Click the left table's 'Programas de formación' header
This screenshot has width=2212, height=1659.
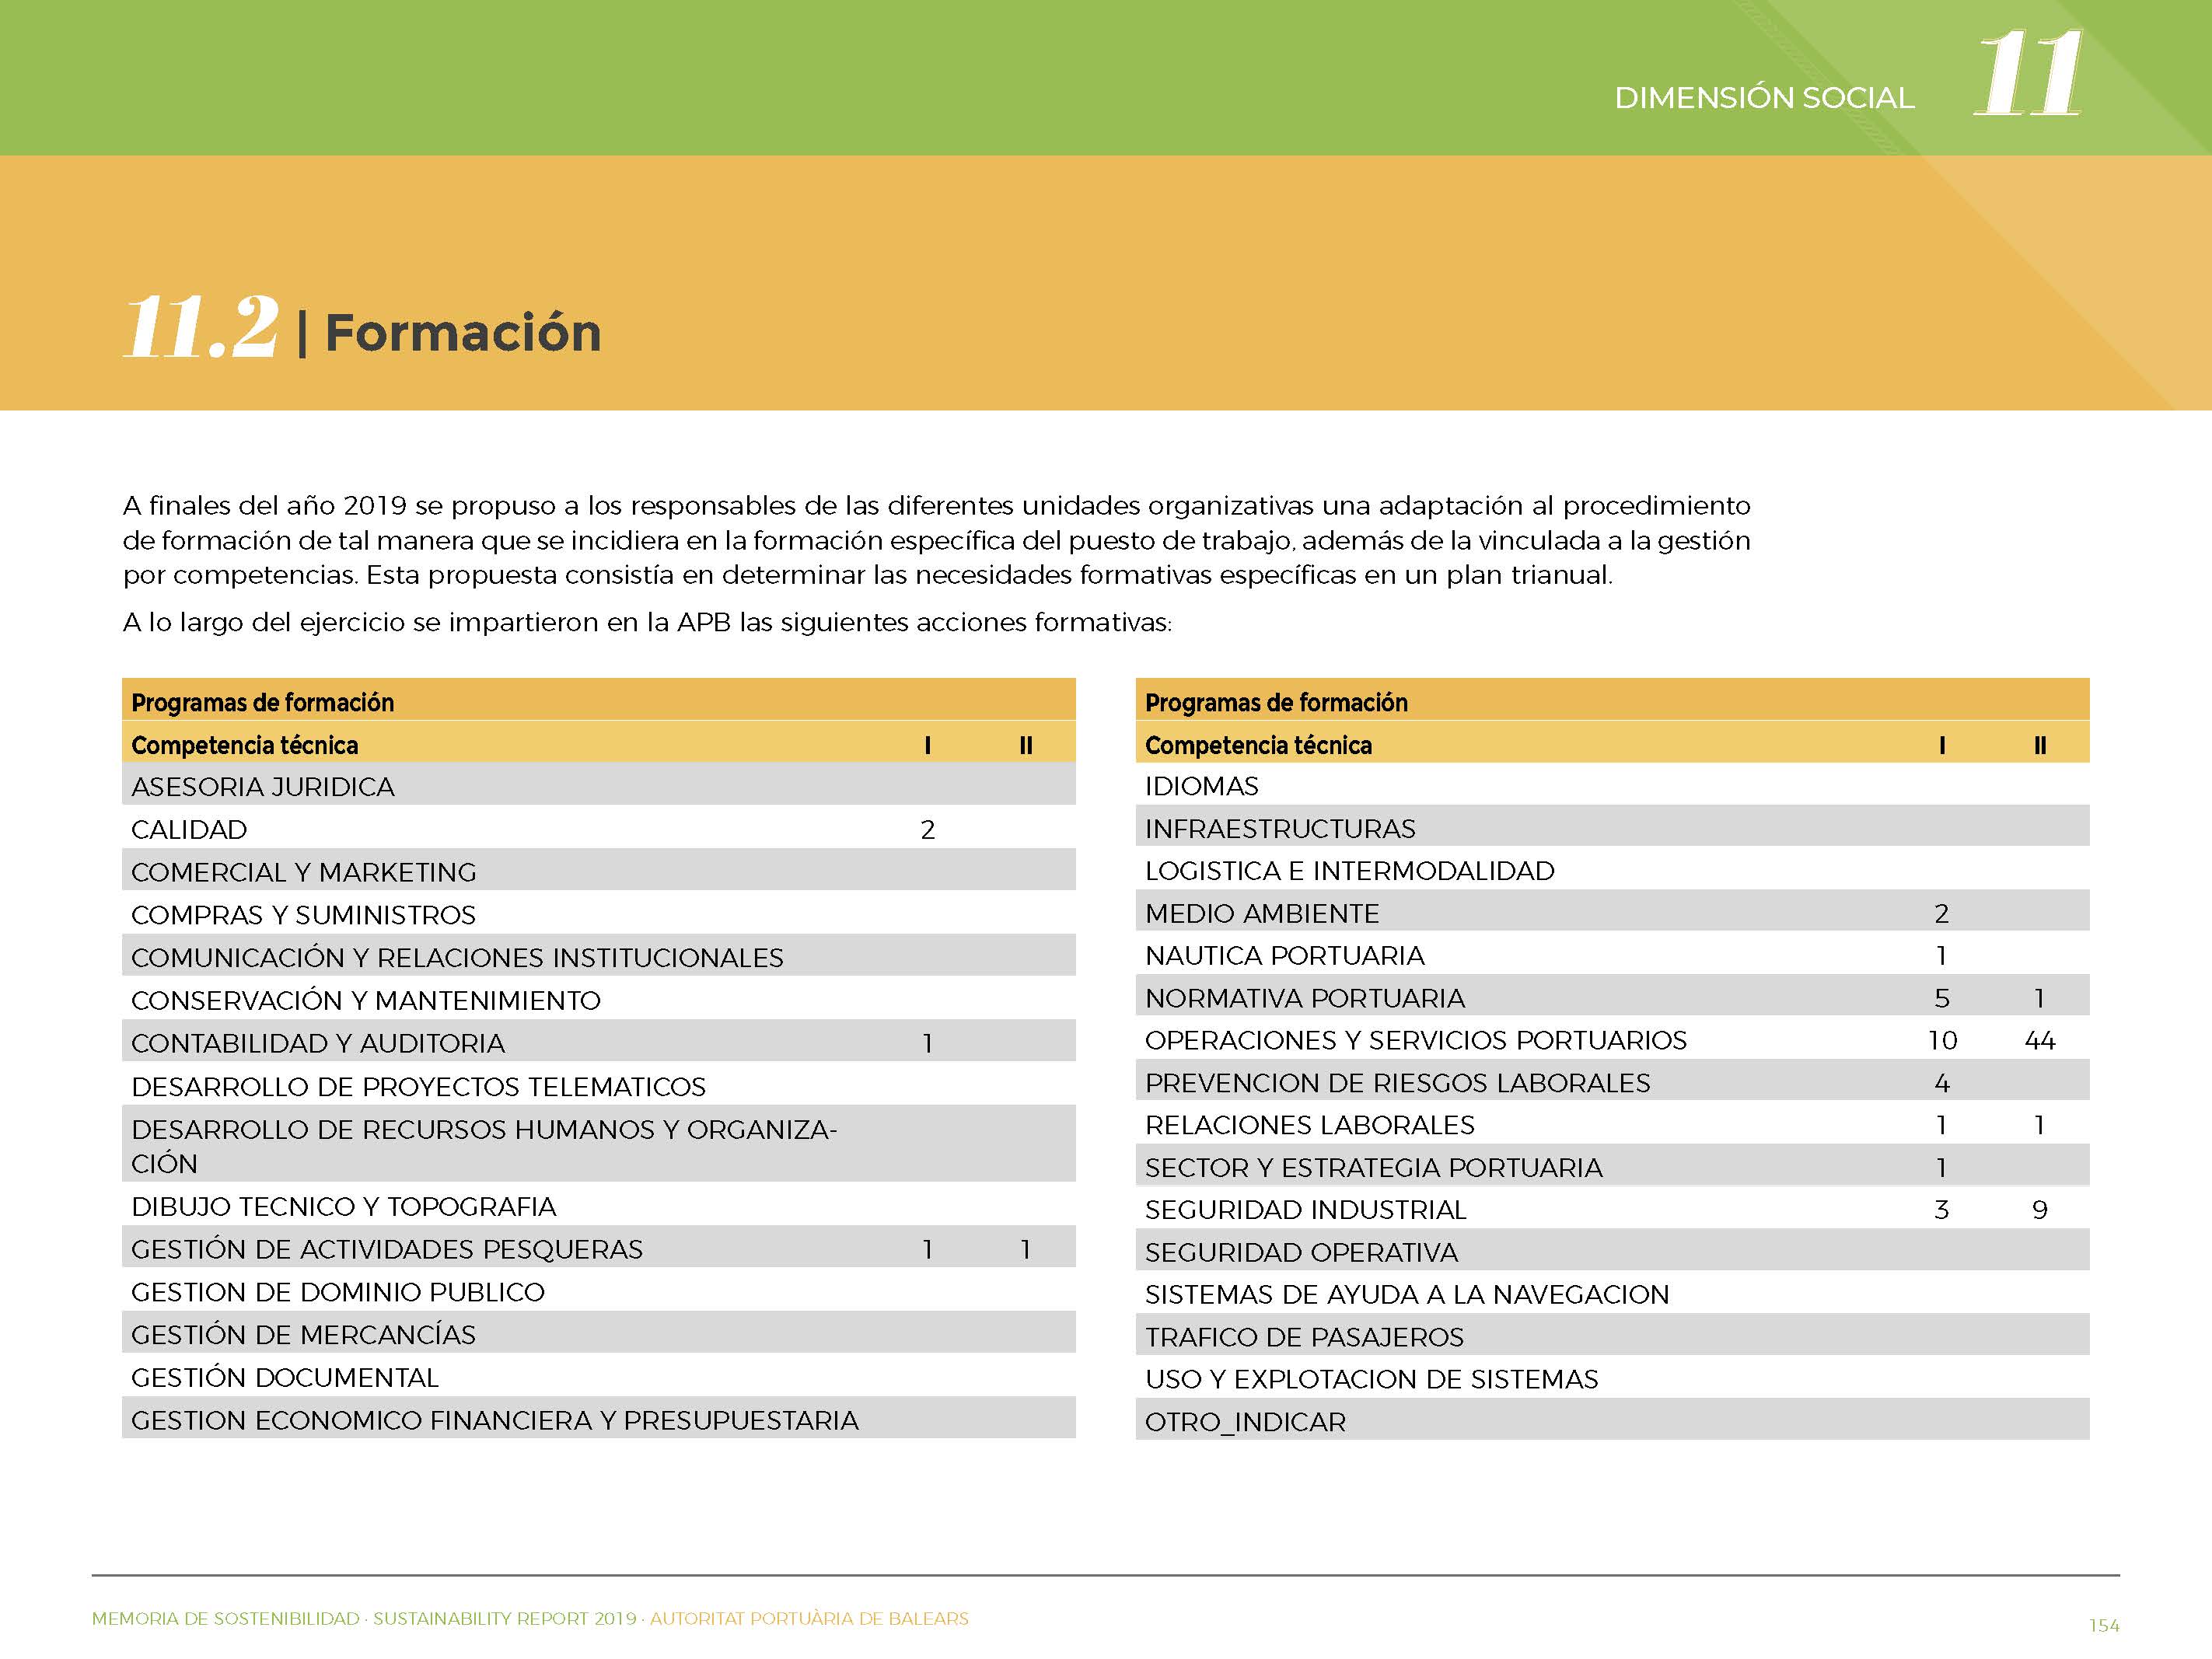click(x=263, y=703)
